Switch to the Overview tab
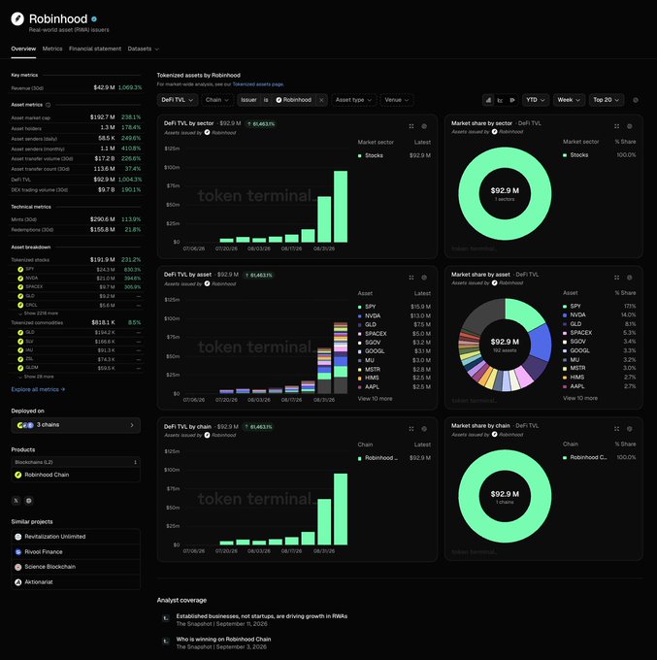 [x=23, y=49]
